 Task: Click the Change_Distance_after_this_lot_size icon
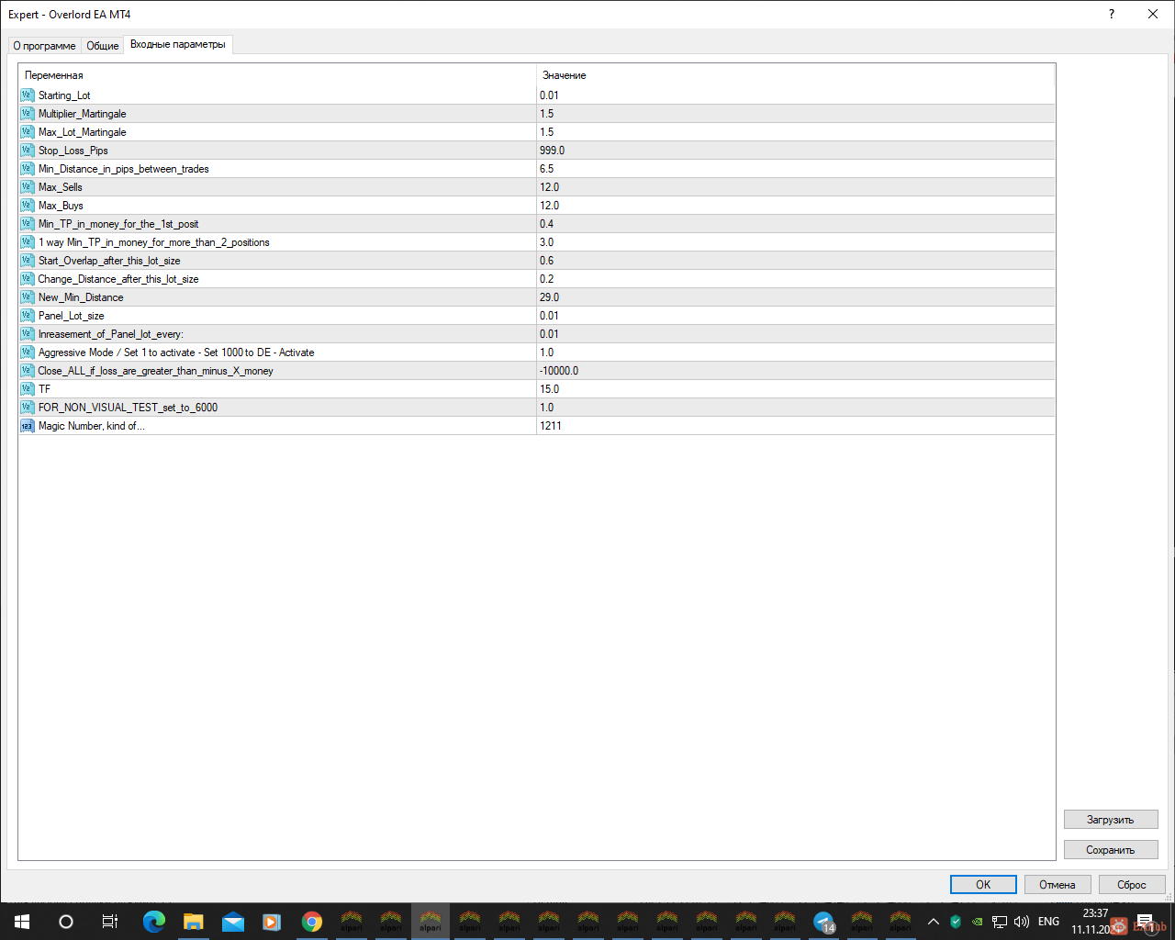click(x=28, y=279)
